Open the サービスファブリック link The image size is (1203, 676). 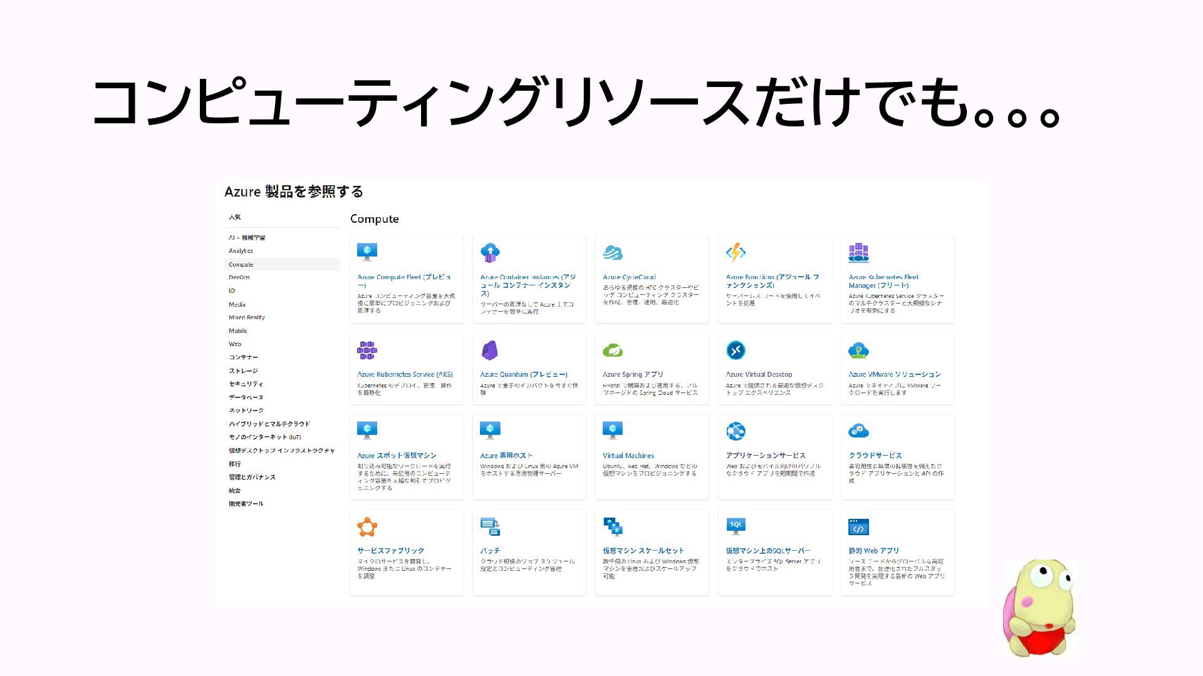click(391, 551)
